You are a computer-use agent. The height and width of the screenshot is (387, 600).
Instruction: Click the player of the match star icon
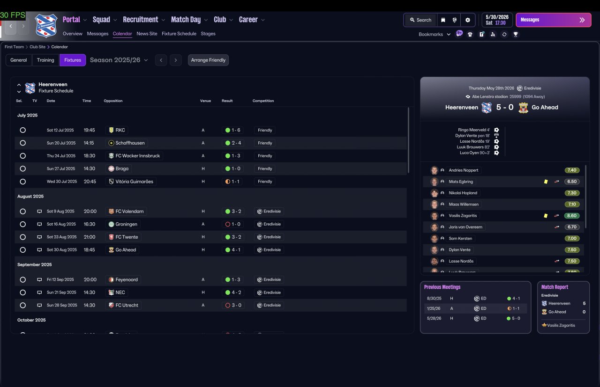coord(544,325)
